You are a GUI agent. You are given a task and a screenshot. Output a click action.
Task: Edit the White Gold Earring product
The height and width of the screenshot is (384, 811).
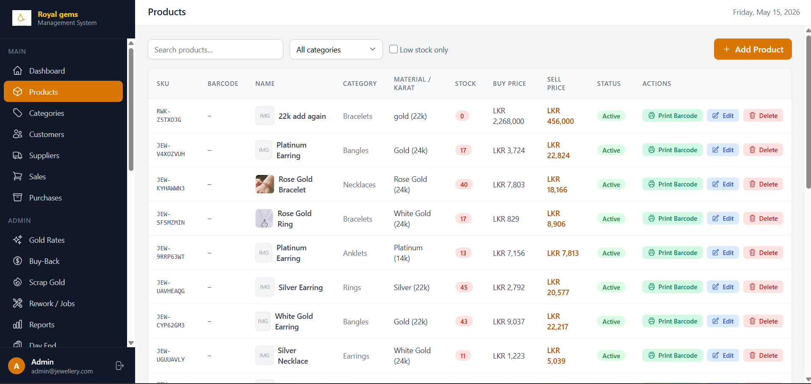[x=723, y=321]
